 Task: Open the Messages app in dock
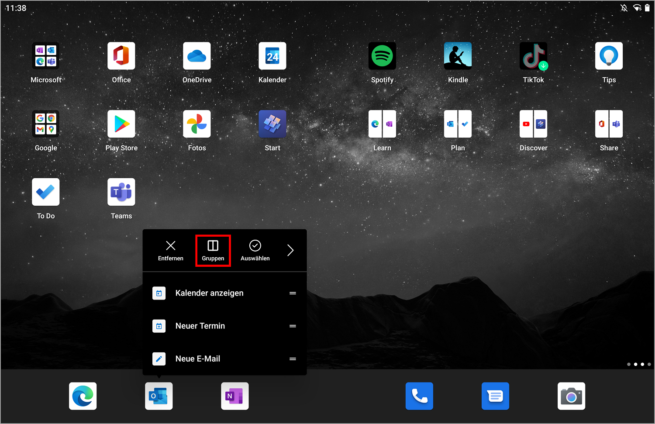tap(495, 396)
